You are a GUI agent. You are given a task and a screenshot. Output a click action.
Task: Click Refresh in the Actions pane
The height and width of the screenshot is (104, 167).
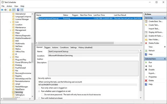tap(152, 51)
